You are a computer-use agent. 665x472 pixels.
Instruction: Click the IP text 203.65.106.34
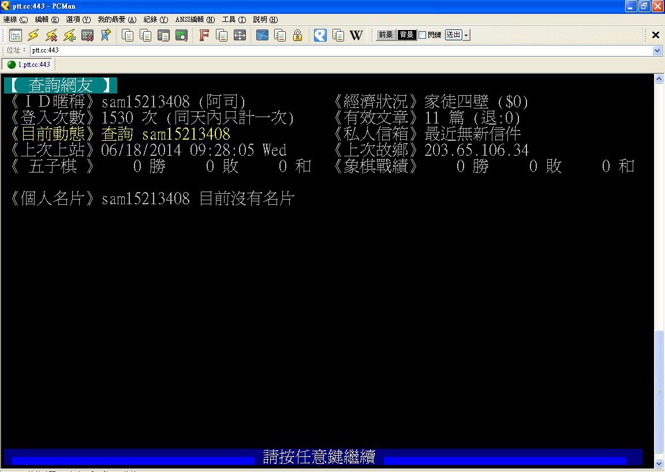[477, 150]
